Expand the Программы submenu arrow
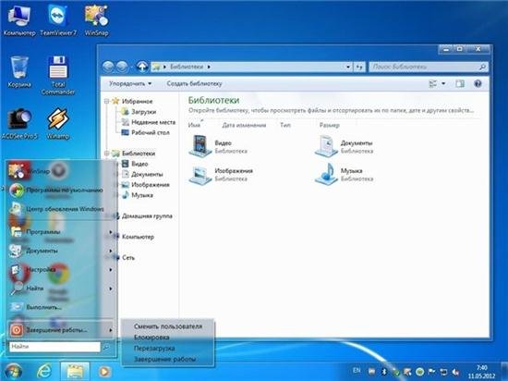Image resolution: width=508 pixels, height=381 pixels. tap(111, 232)
